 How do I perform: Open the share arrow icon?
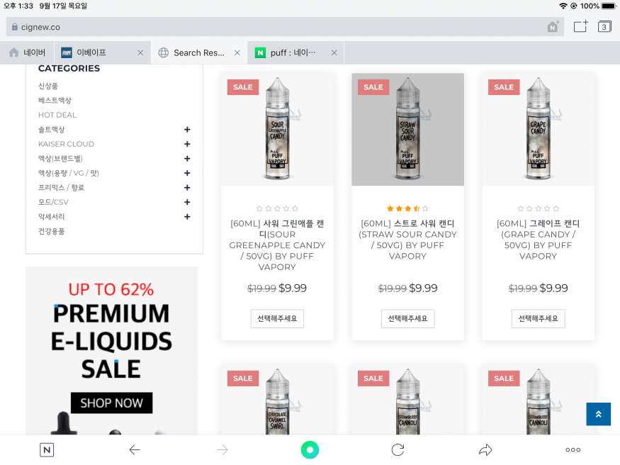485,449
